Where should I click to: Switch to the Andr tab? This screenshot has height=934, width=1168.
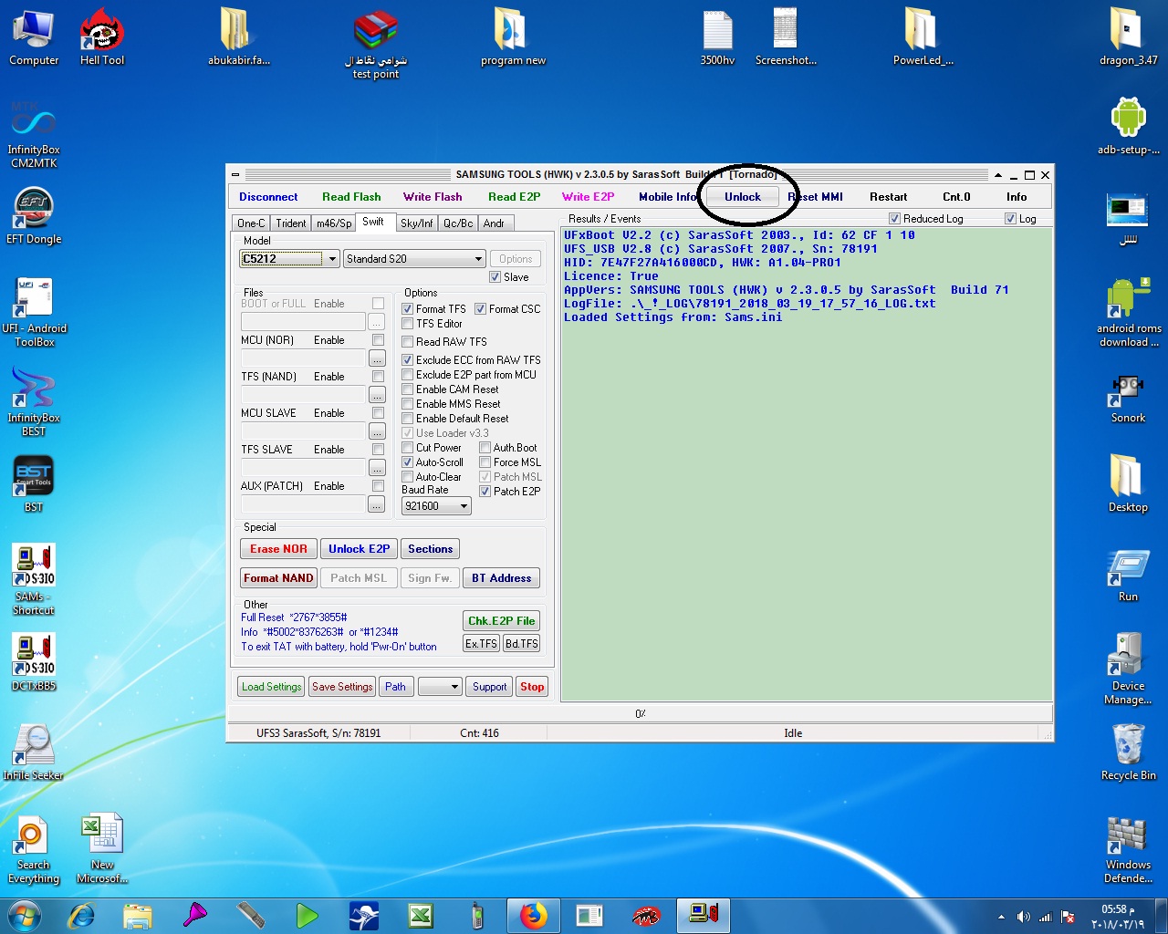494,223
